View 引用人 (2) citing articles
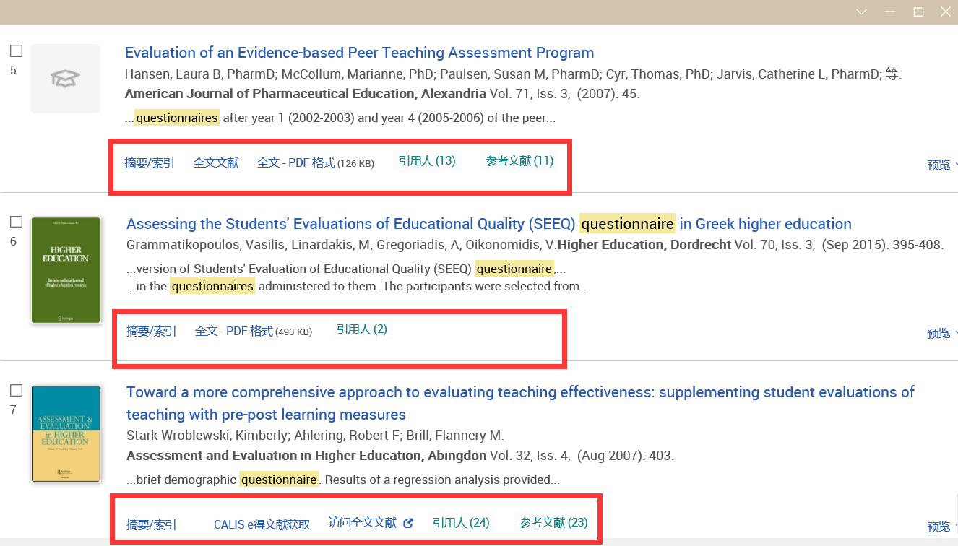This screenshot has height=546, width=958. pyautogui.click(x=361, y=329)
